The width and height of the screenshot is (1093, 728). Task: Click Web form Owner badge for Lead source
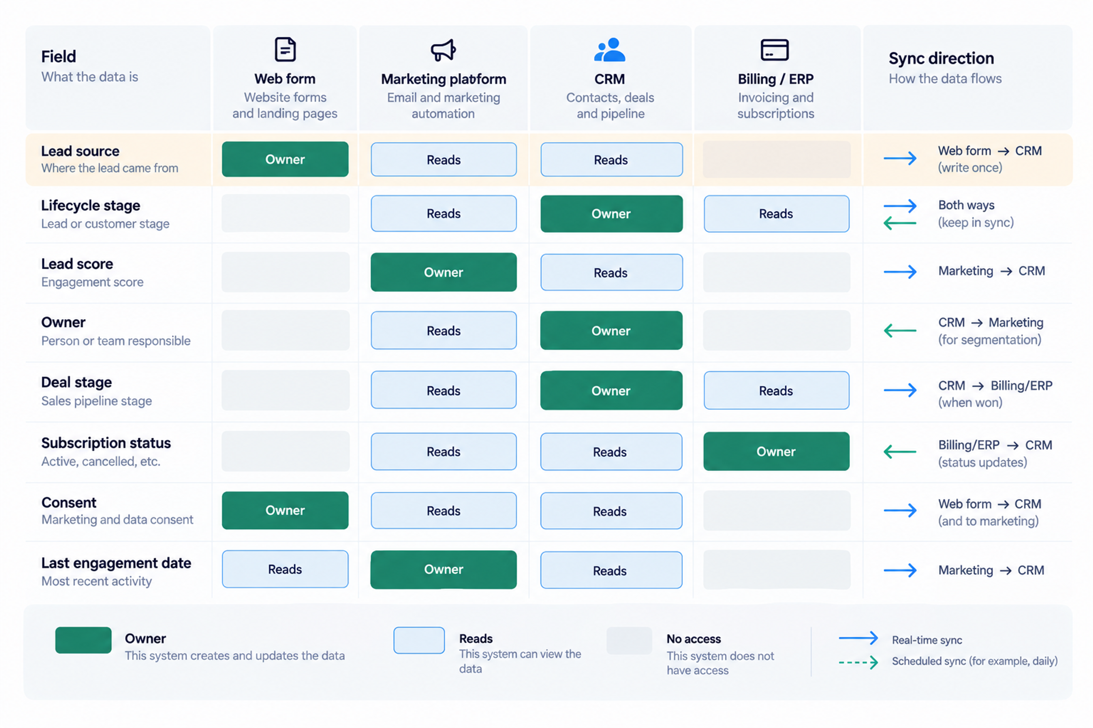tap(285, 159)
